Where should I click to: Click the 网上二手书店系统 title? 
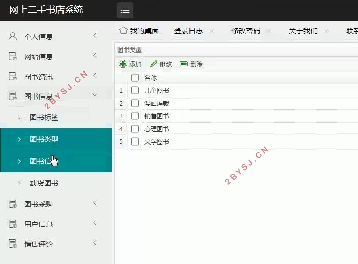(46, 10)
